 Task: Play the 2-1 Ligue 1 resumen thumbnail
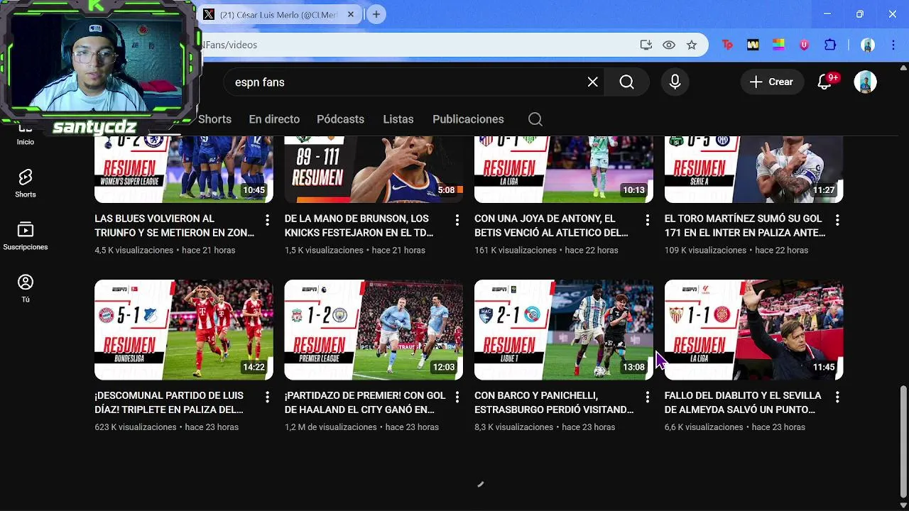coord(564,330)
